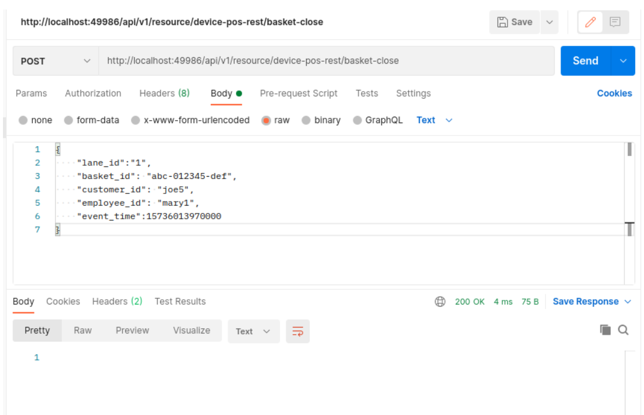This screenshot has width=644, height=415.
Task: Select the none body option
Action: 36,120
